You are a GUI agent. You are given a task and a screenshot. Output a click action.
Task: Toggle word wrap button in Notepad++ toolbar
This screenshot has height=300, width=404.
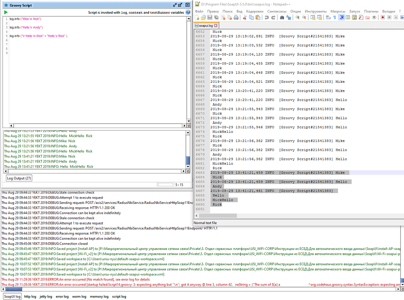[327, 18]
